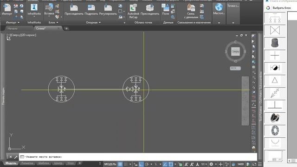The width and height of the screenshot is (297, 167).
Task: Launch Autodesk ReCap from the ribbon
Action: point(133,11)
